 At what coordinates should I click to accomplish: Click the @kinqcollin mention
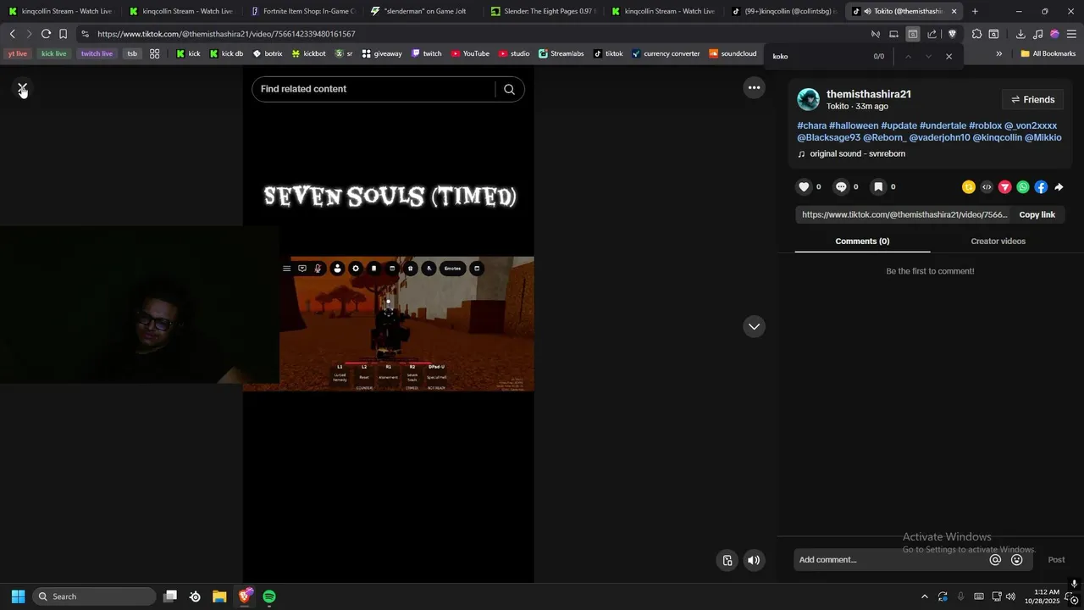(x=997, y=137)
